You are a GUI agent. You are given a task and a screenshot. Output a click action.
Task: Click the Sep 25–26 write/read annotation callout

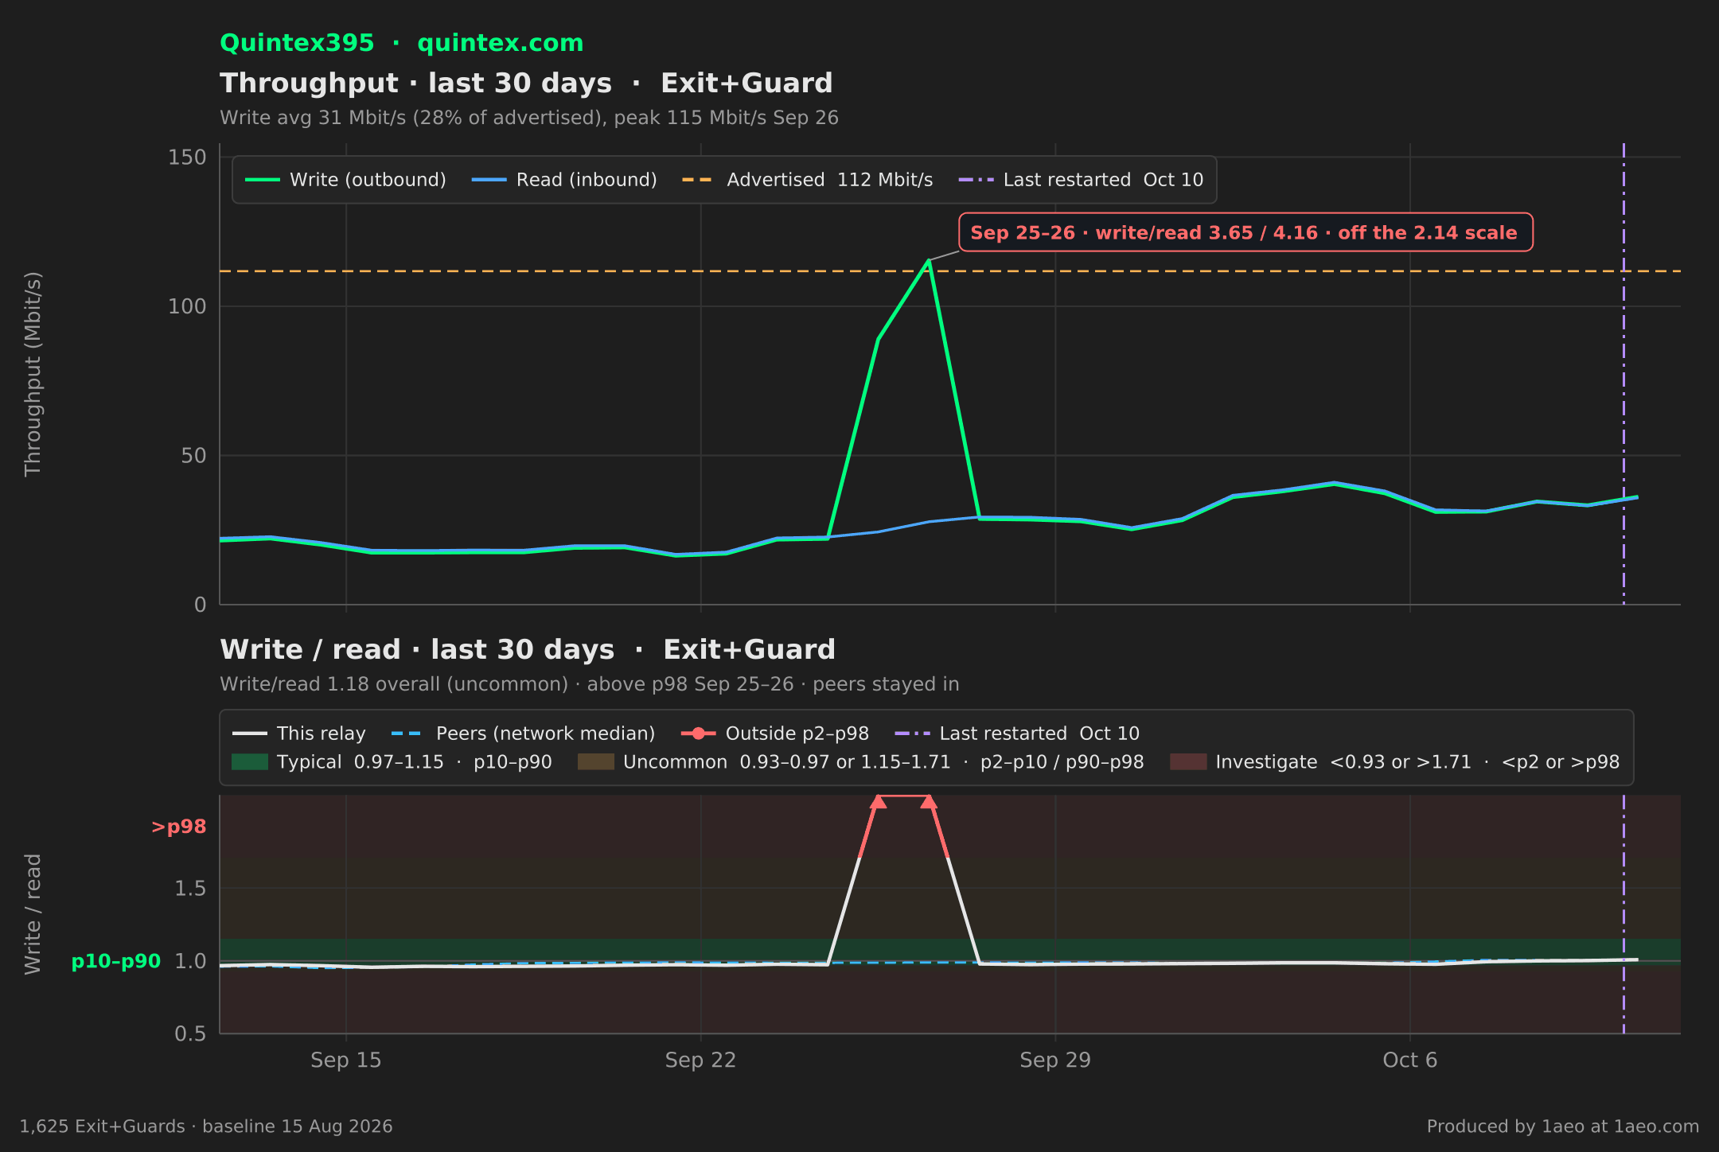[x=1245, y=232]
